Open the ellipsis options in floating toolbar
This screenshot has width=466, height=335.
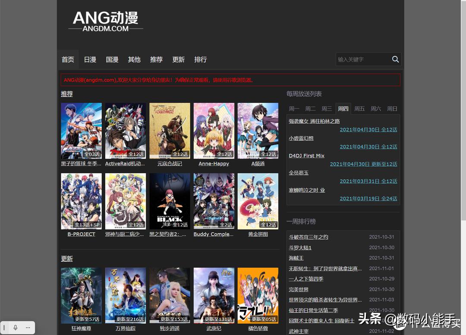[27, 327]
